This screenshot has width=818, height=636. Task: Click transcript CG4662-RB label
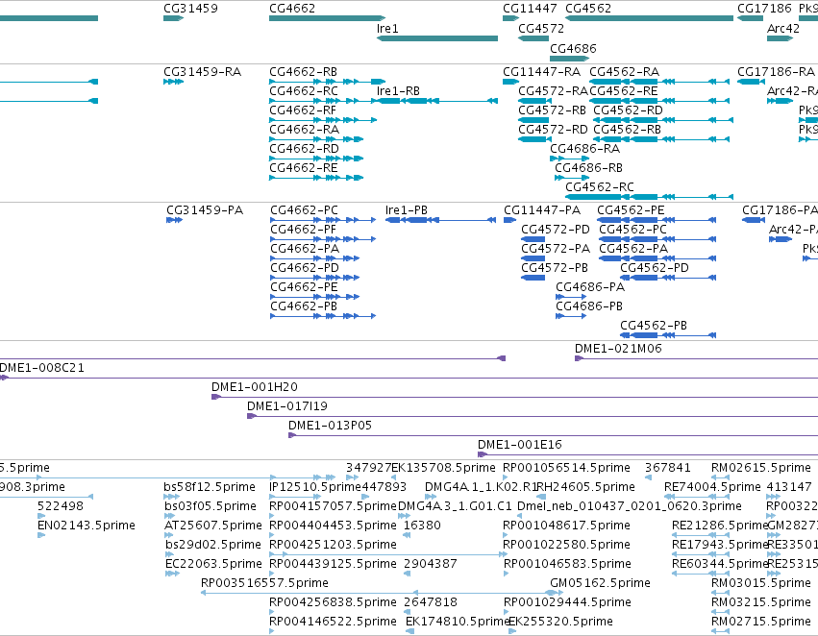coord(303,71)
